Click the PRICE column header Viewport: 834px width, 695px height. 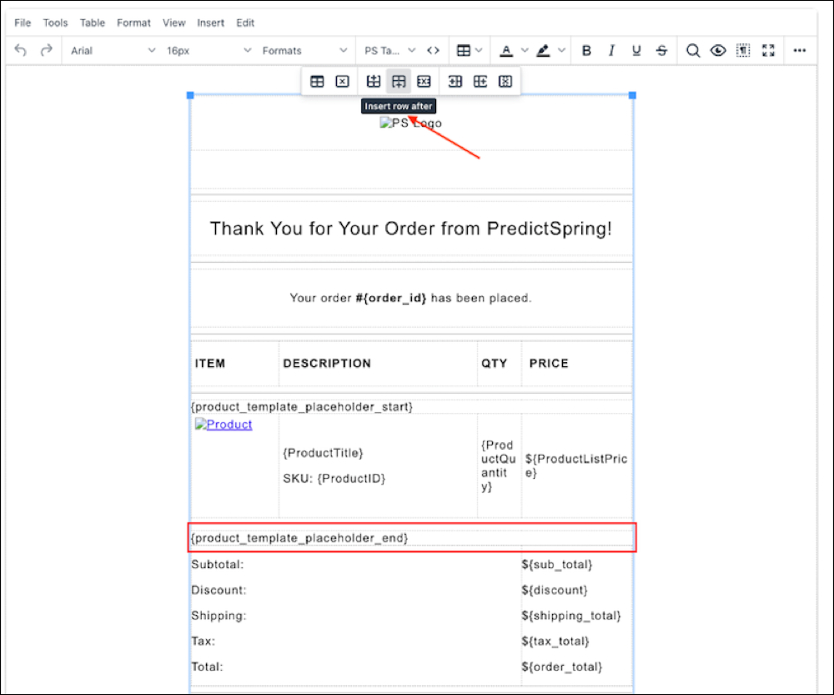(x=549, y=364)
